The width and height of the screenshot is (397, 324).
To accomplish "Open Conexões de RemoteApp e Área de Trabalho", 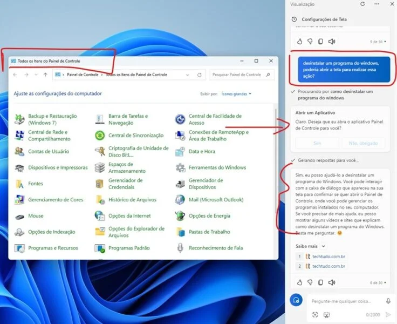I will [x=212, y=136].
